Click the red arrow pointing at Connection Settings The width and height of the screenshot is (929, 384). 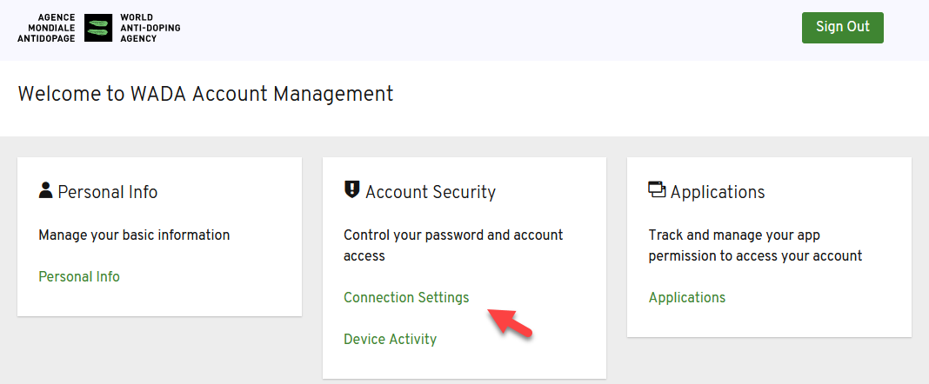point(510,323)
